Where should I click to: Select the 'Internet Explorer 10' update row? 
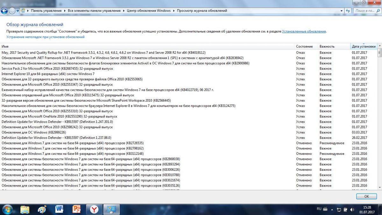pyautogui.click(x=189, y=74)
